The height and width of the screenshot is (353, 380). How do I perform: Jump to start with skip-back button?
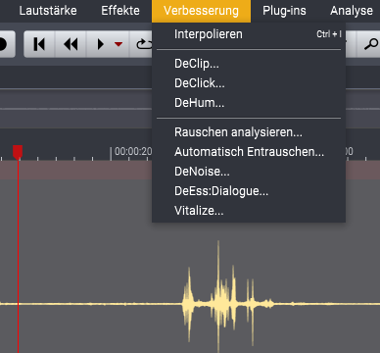[39, 44]
